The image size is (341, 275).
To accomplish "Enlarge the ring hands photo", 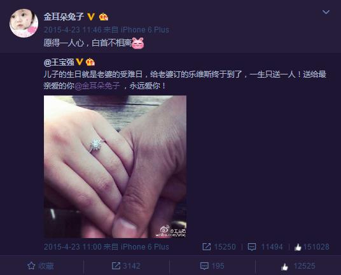I will pos(115,167).
